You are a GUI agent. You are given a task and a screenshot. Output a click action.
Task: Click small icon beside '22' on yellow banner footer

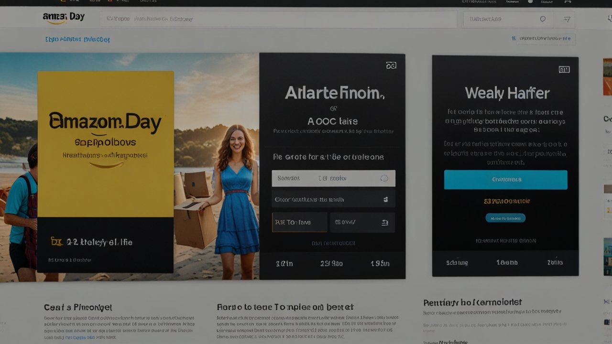point(56,242)
